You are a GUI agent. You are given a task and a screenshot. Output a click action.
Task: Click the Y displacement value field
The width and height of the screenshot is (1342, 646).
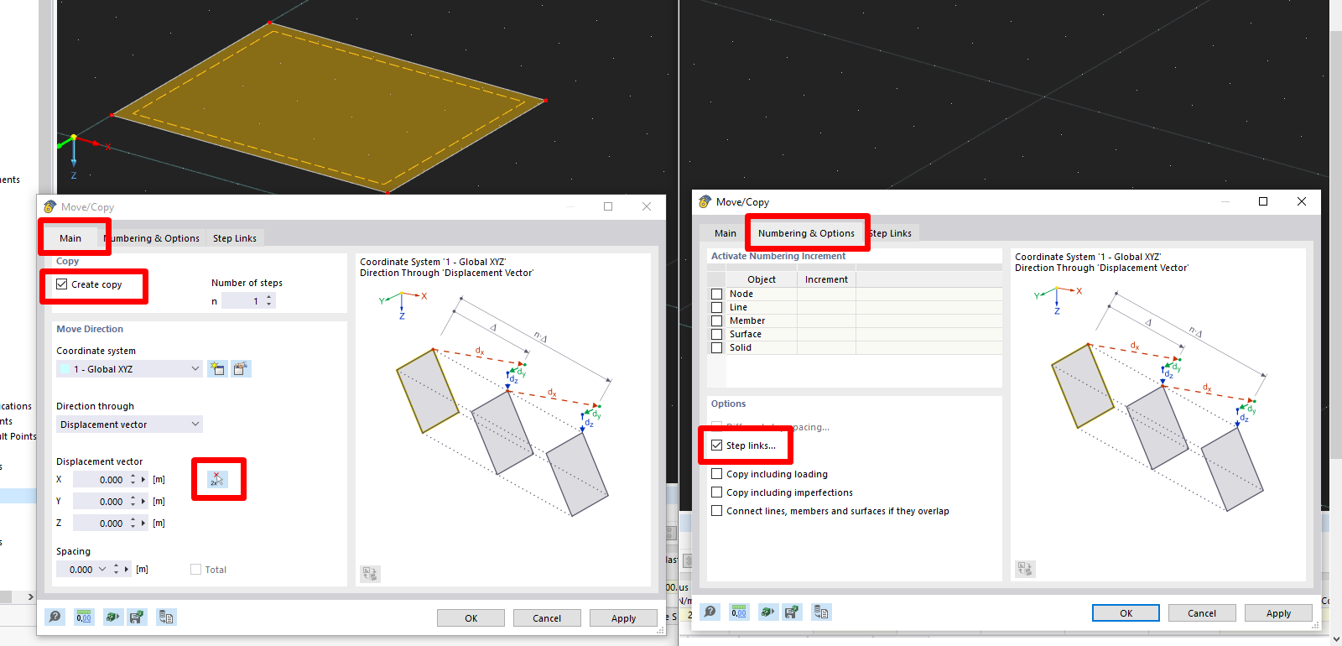pos(100,502)
